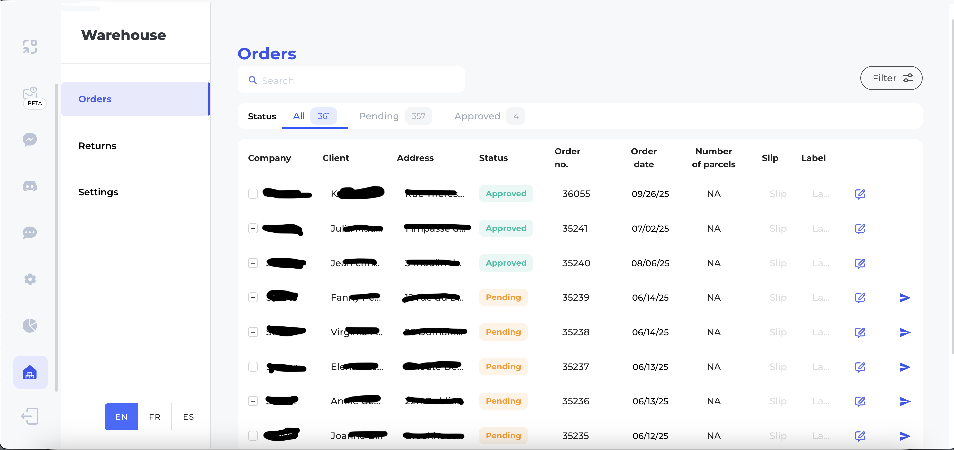Open the Discord icon in the sidebar
The image size is (954, 450).
point(30,186)
